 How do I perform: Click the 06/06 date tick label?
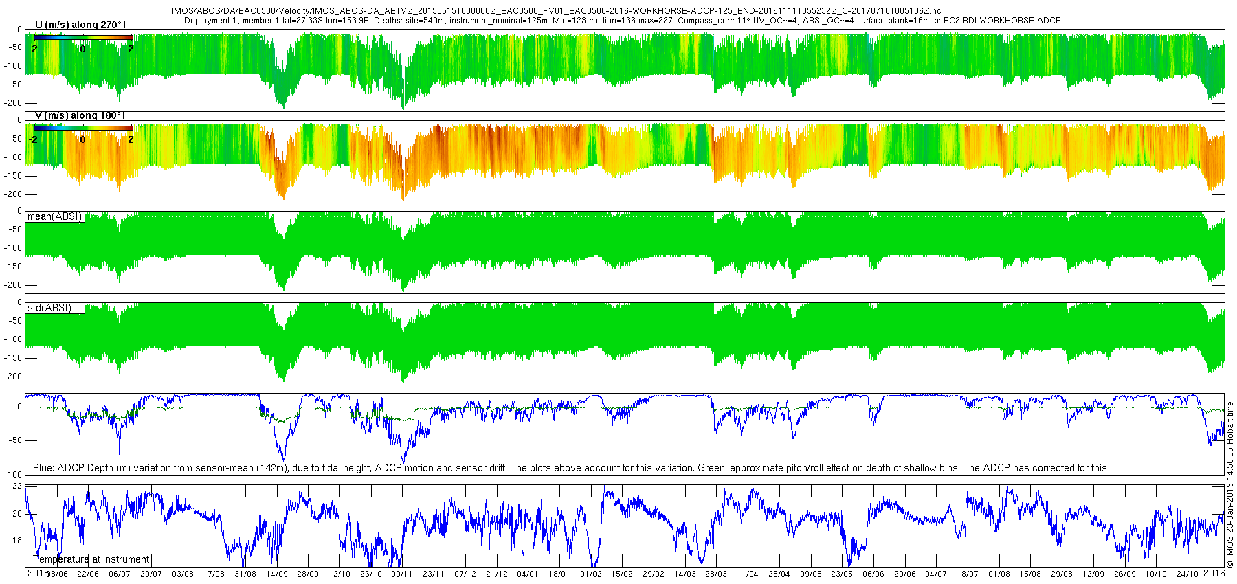(873, 574)
